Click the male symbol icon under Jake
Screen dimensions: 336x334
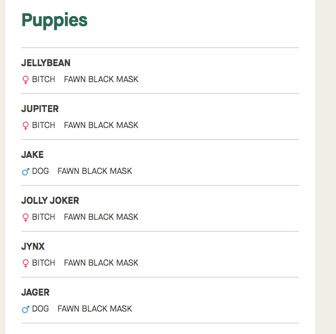pyautogui.click(x=25, y=172)
